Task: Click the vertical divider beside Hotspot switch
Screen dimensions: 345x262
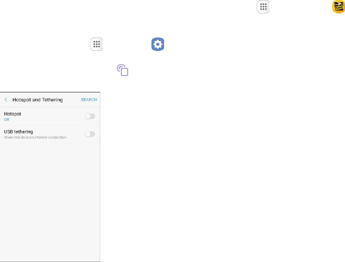Action: click(80, 116)
